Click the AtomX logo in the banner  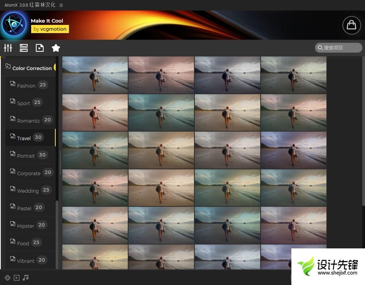[x=14, y=25]
